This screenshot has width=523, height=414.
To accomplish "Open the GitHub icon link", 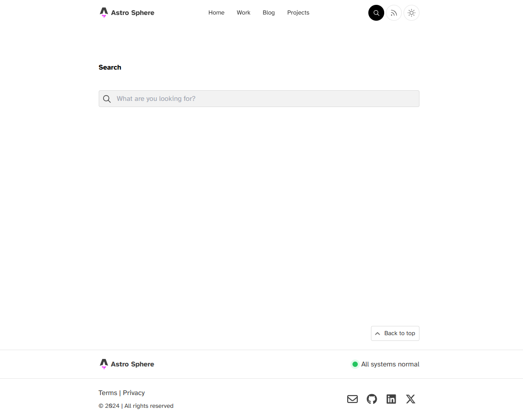I will coord(372,399).
